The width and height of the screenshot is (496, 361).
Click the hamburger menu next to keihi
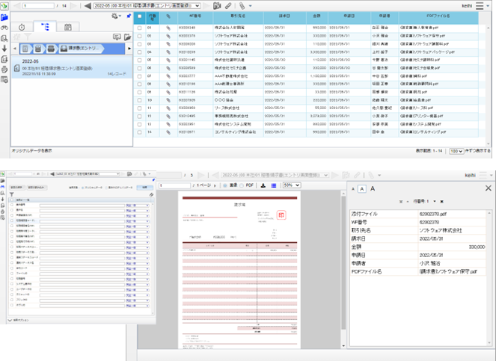click(x=480, y=5)
